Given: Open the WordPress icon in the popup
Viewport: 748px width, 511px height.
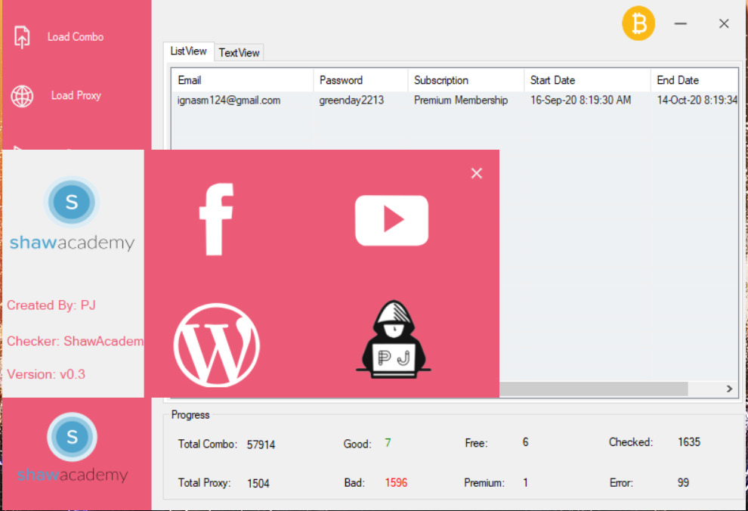Looking at the screenshot, I should coord(217,345).
